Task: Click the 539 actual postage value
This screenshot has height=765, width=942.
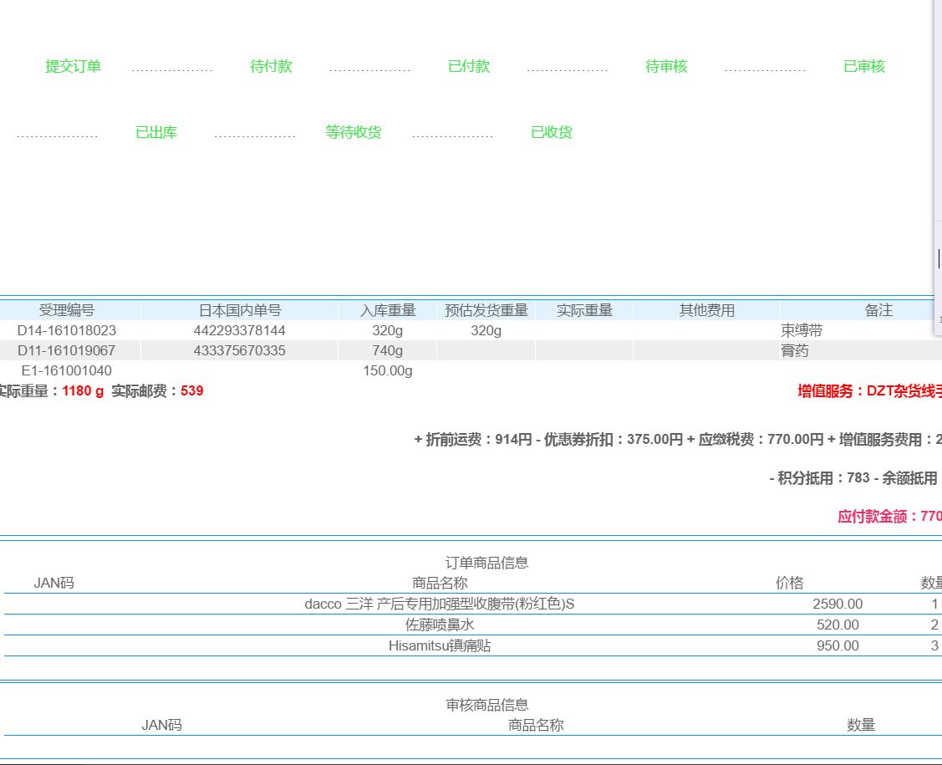Action: click(192, 390)
